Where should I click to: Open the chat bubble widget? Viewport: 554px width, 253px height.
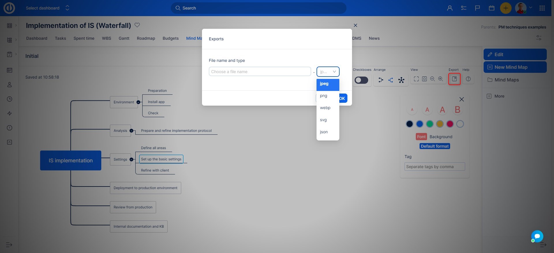pyautogui.click(x=537, y=236)
